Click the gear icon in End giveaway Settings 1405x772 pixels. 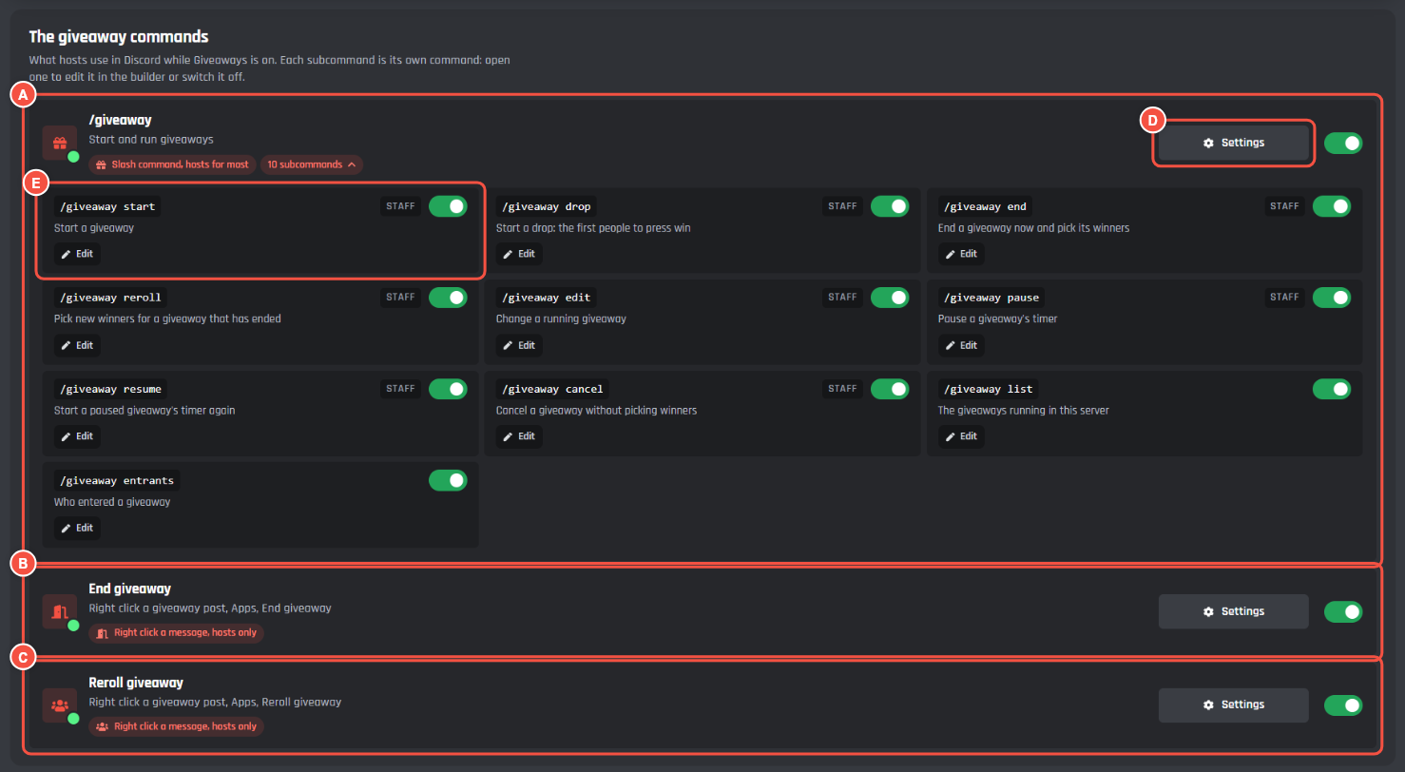click(x=1208, y=611)
